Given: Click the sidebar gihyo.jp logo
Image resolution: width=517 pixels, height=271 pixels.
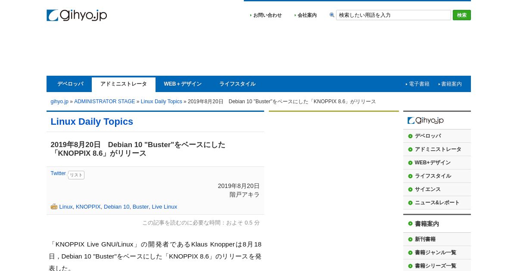Looking at the screenshot, I should 426,120.
